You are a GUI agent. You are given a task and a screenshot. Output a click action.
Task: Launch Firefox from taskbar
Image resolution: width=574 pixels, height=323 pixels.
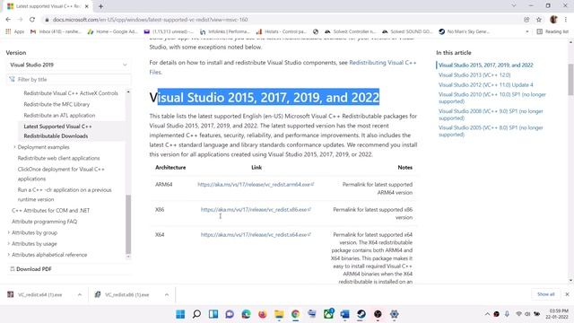point(263,314)
